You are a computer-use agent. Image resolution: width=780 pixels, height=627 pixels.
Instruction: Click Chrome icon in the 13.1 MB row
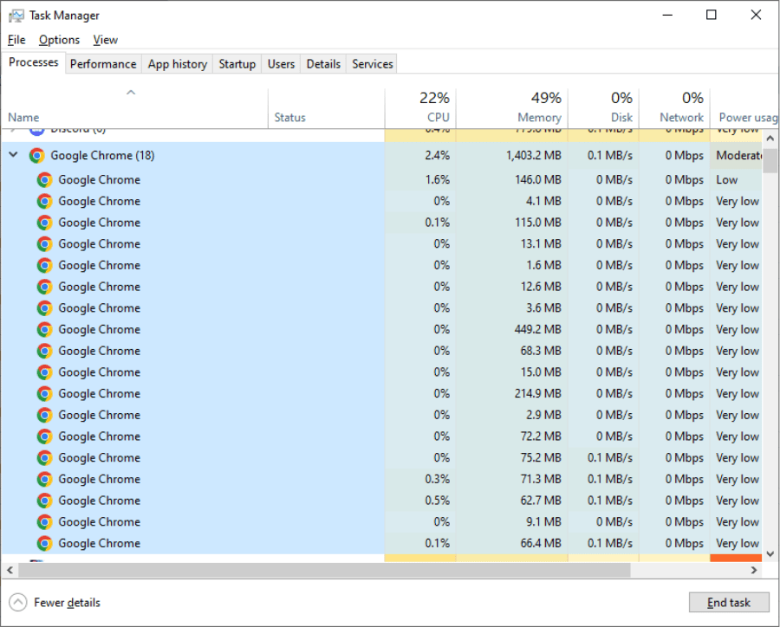[44, 243]
